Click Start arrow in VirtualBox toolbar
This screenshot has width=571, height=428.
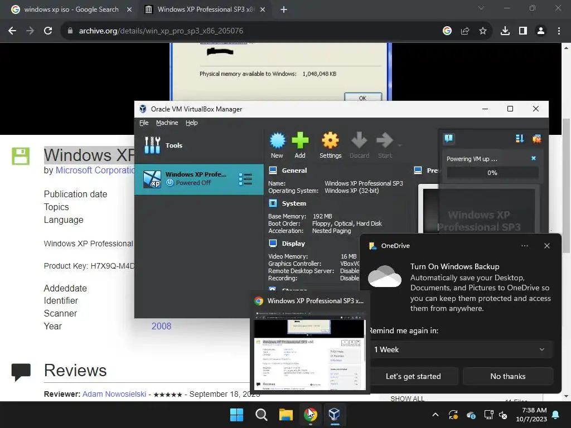tap(385, 145)
